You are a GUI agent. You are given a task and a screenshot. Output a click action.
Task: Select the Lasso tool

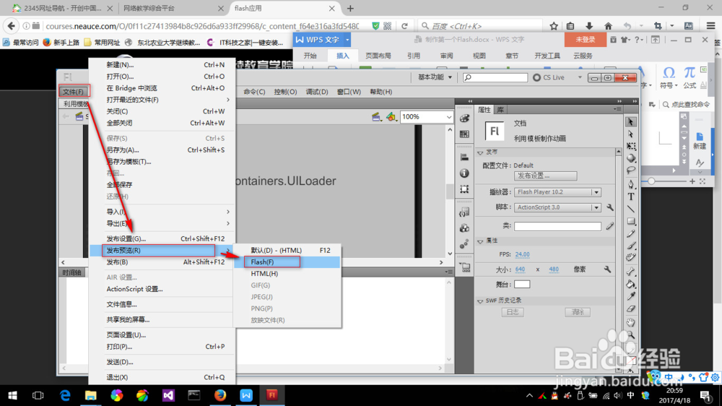point(631,170)
